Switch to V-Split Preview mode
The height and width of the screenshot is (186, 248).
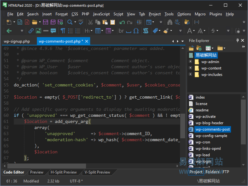[97, 172]
